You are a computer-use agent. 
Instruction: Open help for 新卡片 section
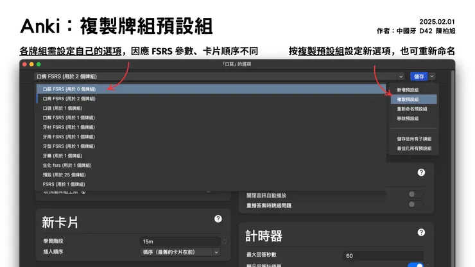point(218,219)
